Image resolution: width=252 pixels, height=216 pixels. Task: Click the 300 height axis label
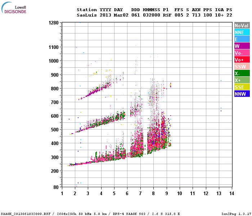point(55,157)
